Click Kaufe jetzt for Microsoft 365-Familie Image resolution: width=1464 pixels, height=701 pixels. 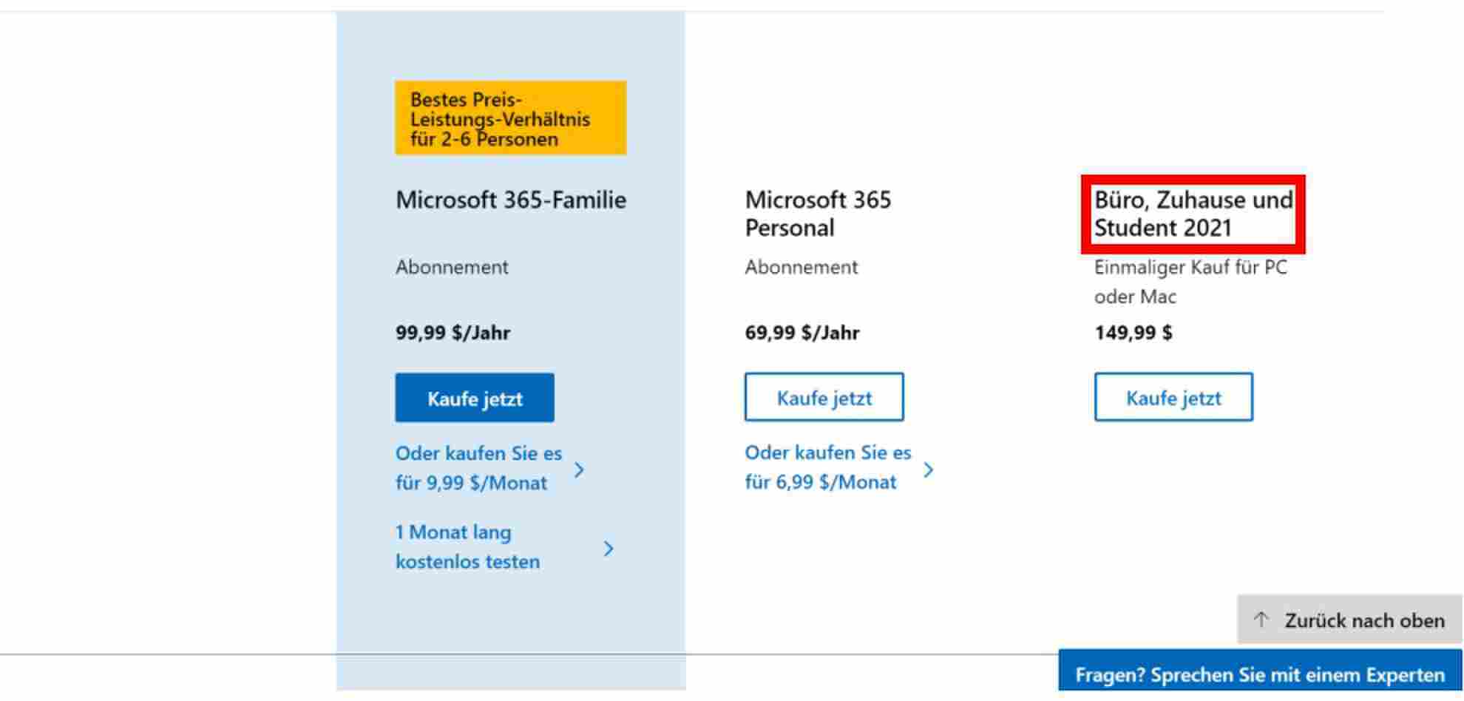pyautogui.click(x=475, y=398)
